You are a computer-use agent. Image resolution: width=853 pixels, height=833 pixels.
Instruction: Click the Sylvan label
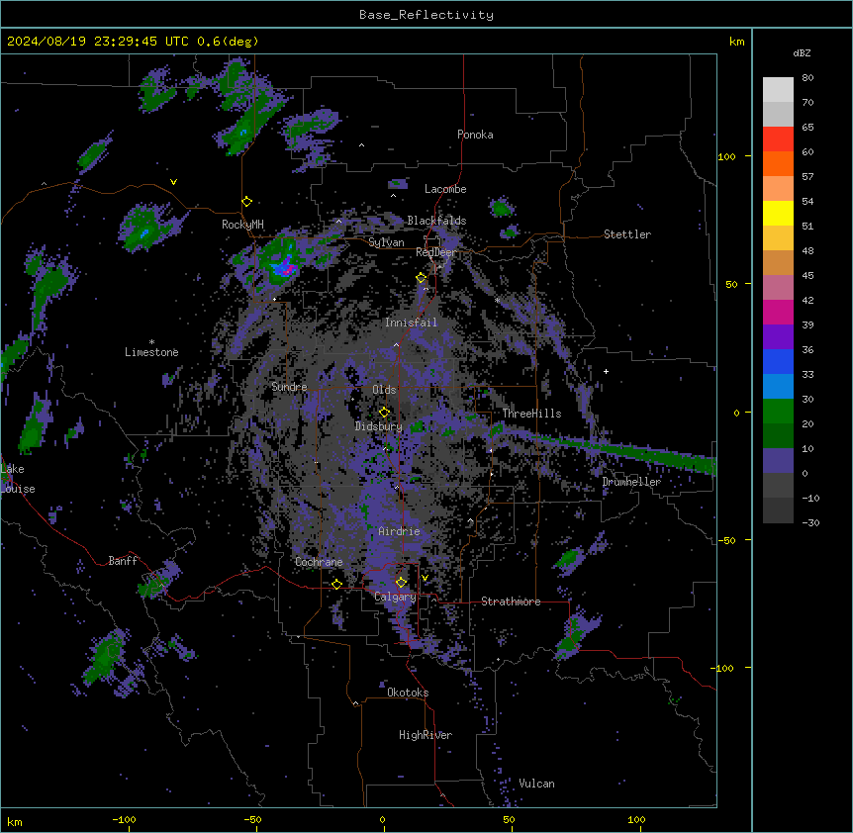tap(386, 242)
